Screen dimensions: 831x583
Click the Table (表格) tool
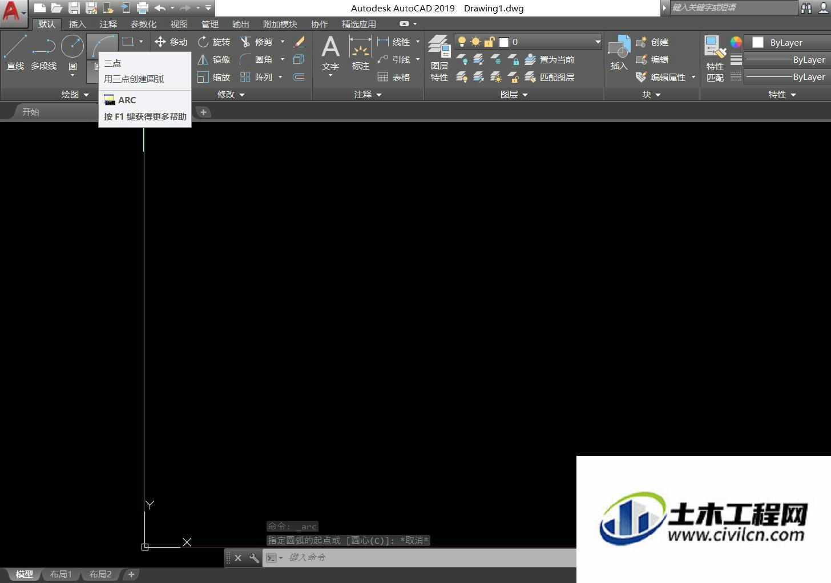(394, 77)
